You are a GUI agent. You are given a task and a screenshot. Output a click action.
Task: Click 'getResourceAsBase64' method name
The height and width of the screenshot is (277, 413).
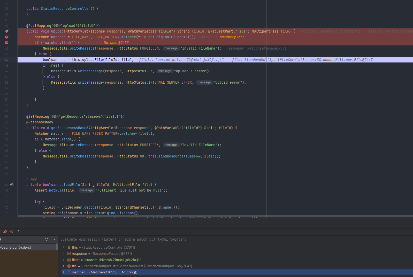(x=71, y=128)
